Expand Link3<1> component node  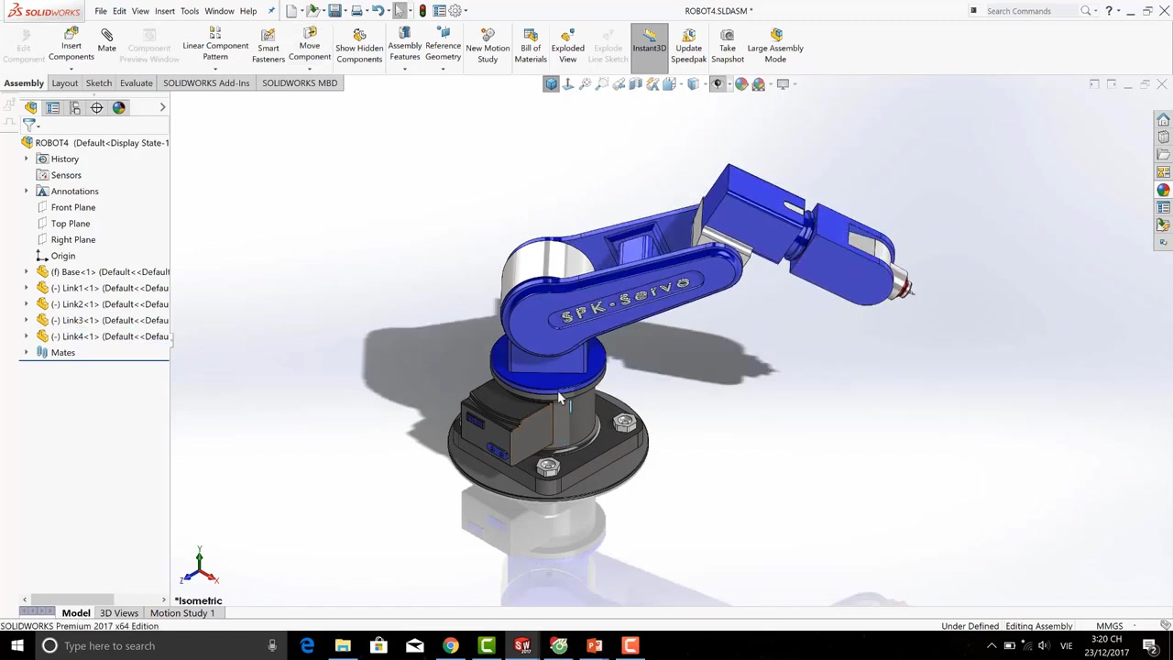coord(26,320)
